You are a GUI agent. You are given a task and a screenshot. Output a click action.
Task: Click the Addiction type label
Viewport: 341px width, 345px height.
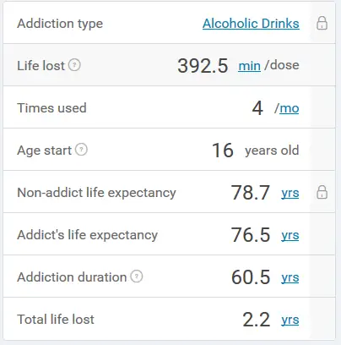click(x=60, y=24)
